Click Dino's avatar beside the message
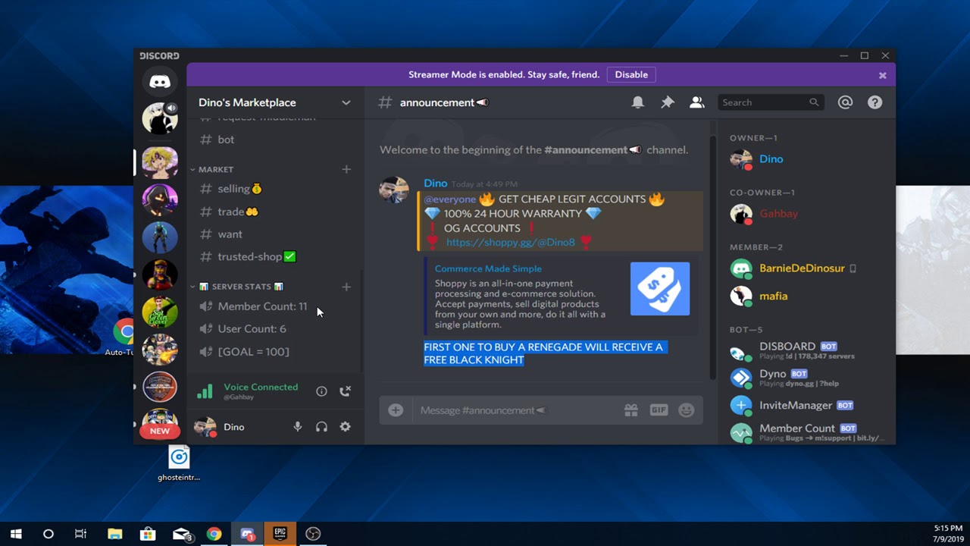Screen dimensions: 970x546 tap(394, 190)
